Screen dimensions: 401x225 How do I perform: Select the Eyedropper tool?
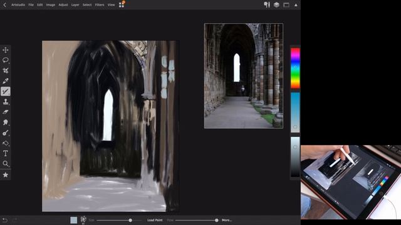click(6, 81)
